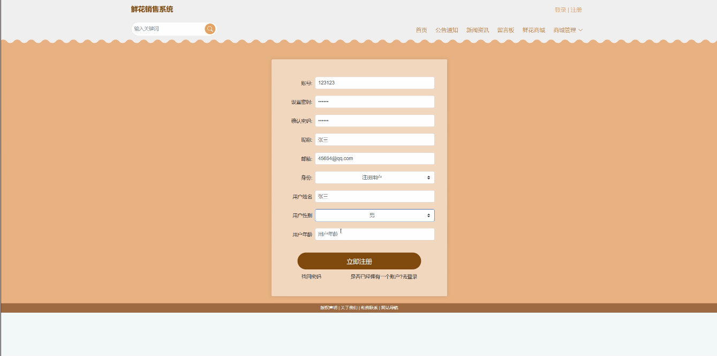The image size is (717, 356).
Task: Click the 注册 link at top right
Action: tap(576, 10)
